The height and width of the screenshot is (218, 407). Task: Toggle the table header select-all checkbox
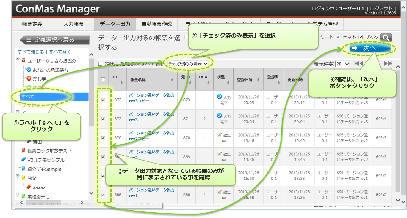click(103, 79)
